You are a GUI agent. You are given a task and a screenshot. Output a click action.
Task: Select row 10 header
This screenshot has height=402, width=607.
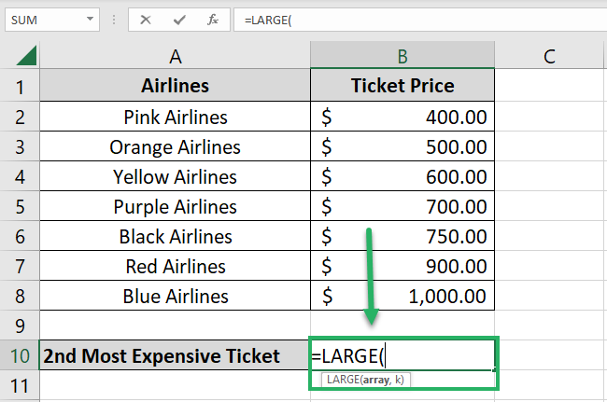tap(20, 355)
